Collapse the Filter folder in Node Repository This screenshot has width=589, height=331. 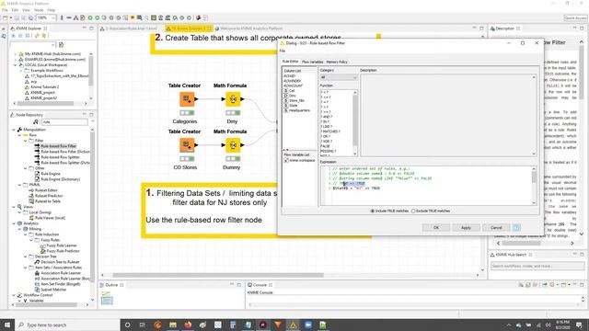pos(26,141)
